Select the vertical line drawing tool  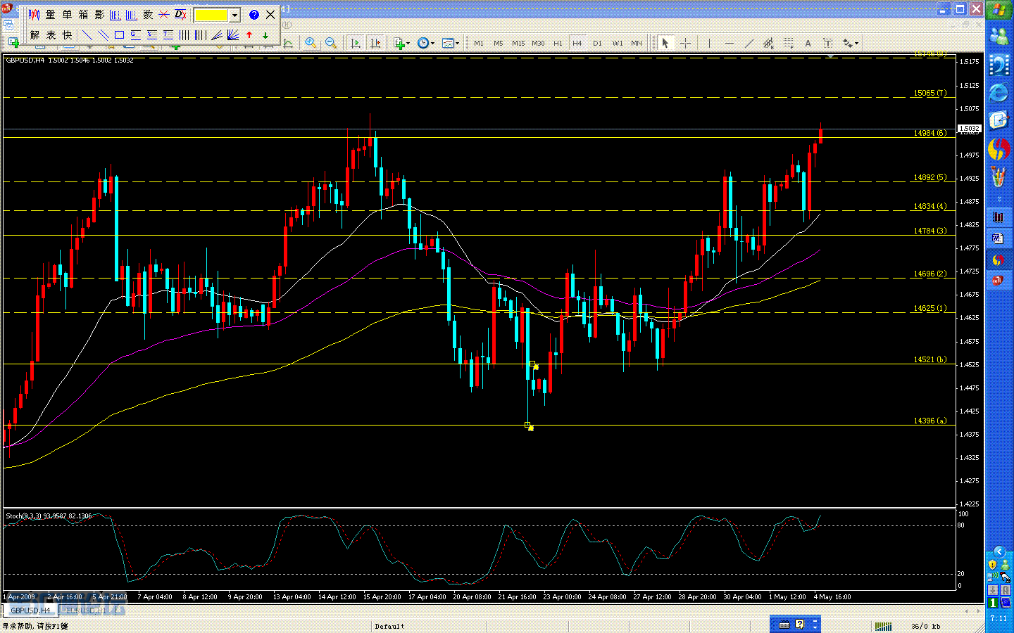pyautogui.click(x=709, y=43)
